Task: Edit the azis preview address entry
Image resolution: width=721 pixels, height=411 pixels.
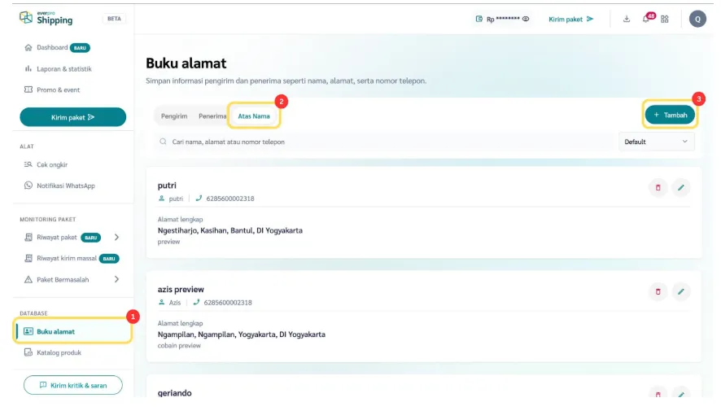Action: click(681, 291)
